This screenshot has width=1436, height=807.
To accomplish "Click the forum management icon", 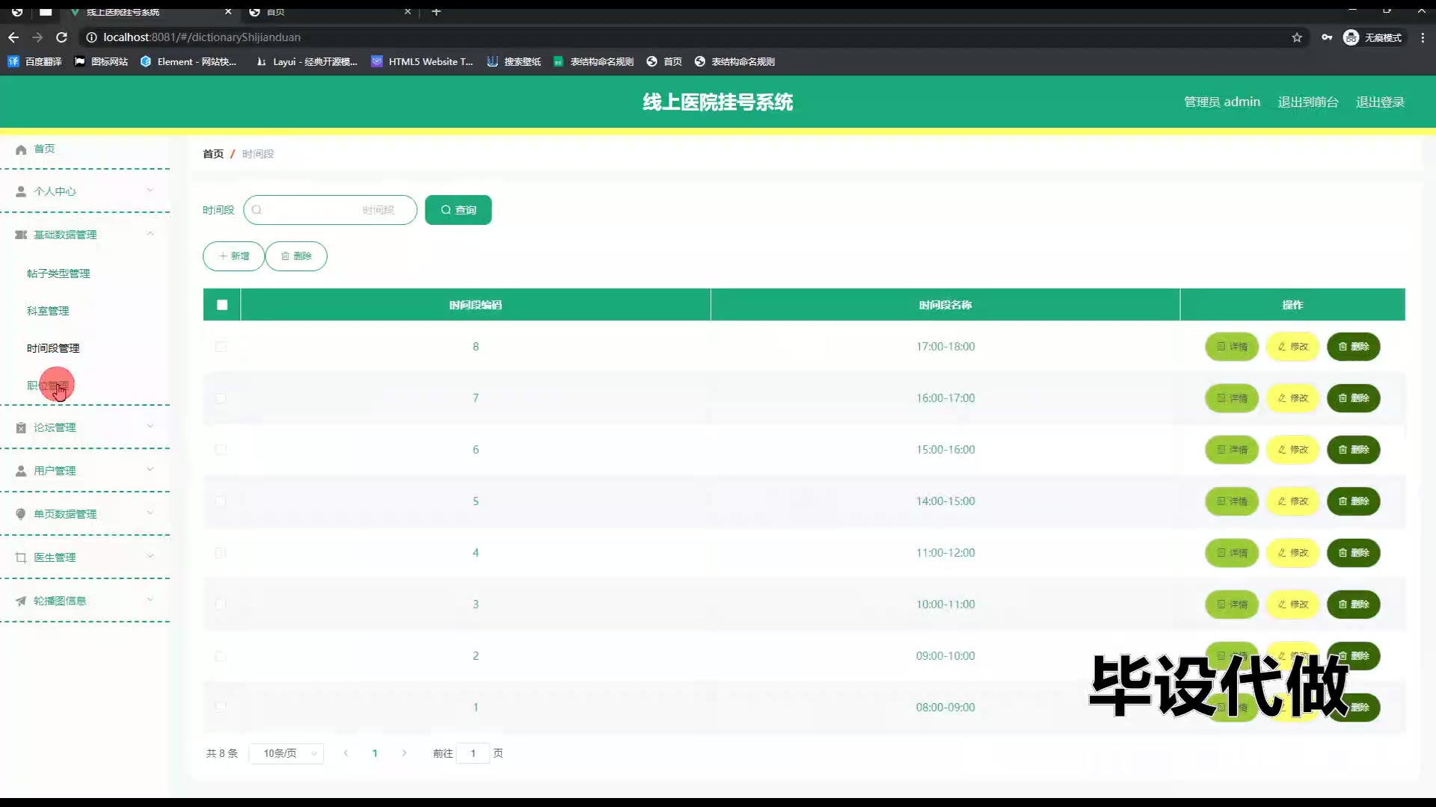I will pyautogui.click(x=21, y=427).
